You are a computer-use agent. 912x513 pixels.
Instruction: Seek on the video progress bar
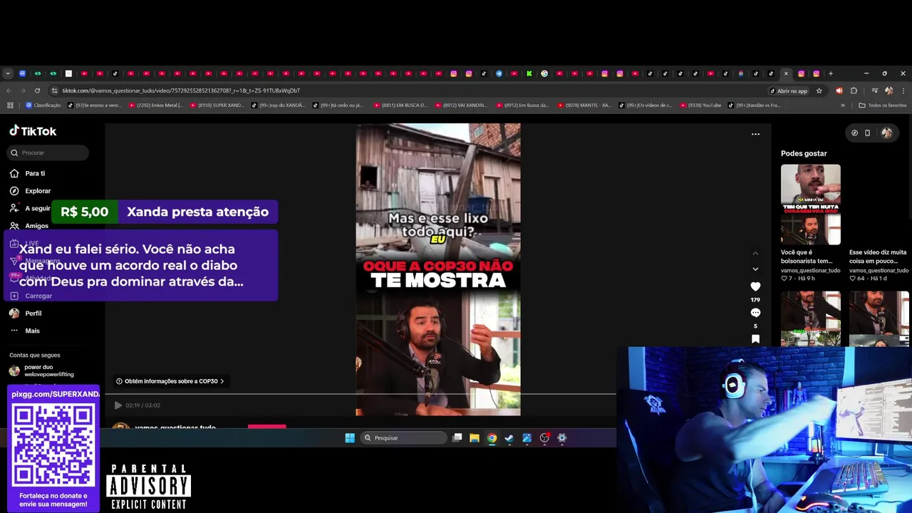click(x=360, y=393)
